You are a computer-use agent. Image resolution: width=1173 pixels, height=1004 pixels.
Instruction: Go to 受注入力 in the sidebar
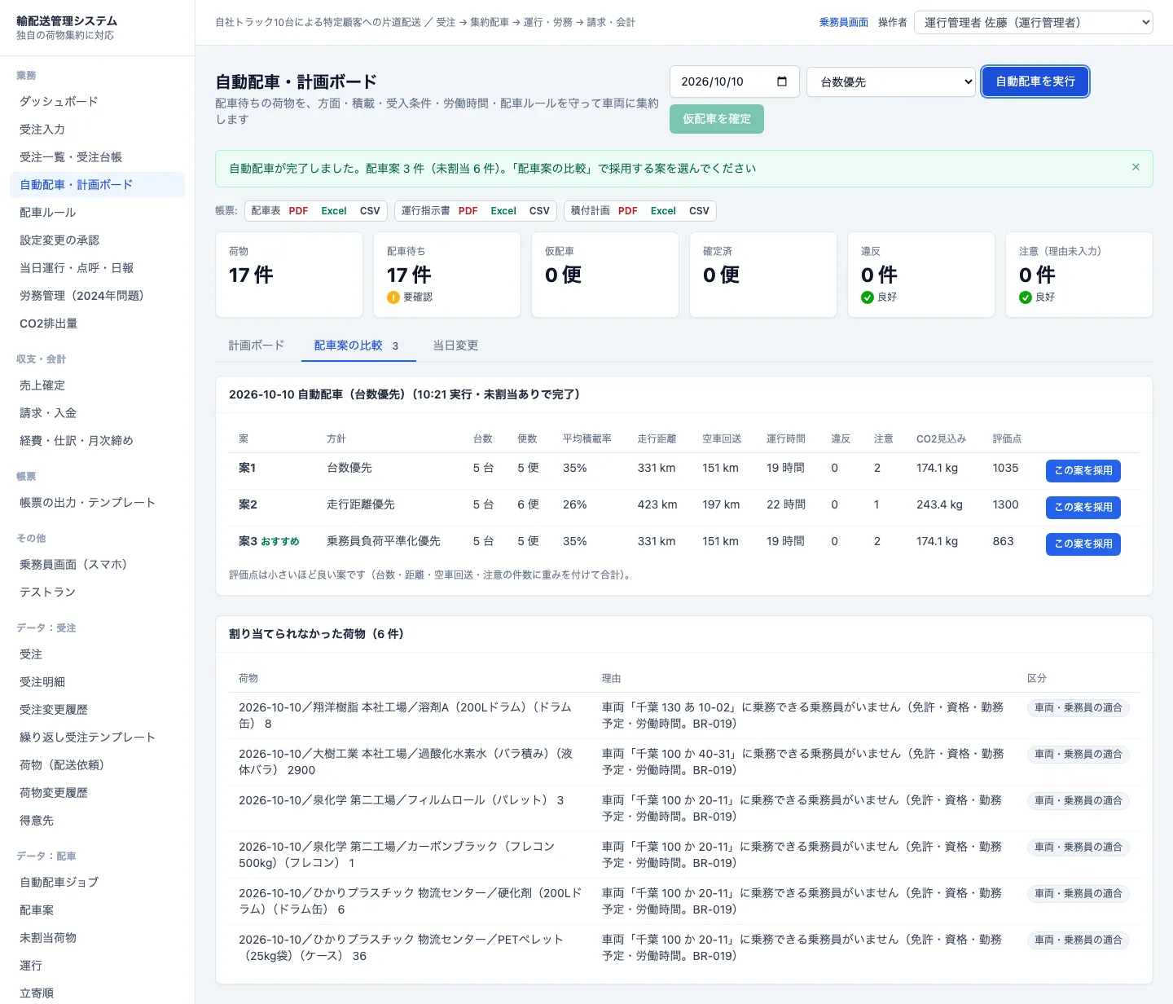[x=98, y=130]
